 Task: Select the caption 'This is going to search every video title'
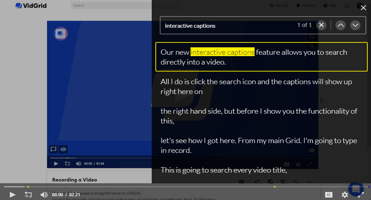pos(224,170)
